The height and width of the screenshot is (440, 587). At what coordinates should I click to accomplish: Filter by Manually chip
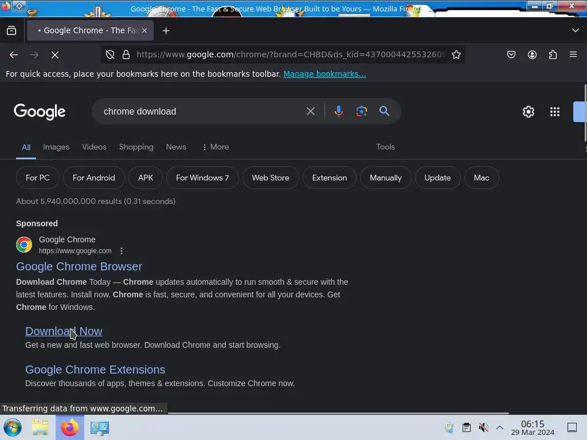[x=386, y=178]
